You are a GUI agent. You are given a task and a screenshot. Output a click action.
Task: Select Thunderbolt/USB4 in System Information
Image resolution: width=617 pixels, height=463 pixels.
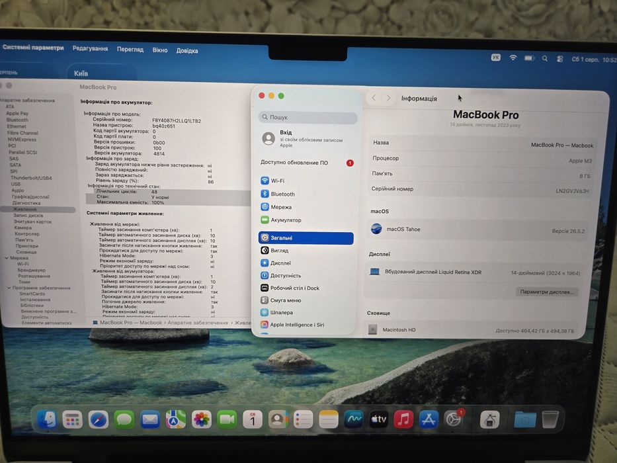point(31,177)
